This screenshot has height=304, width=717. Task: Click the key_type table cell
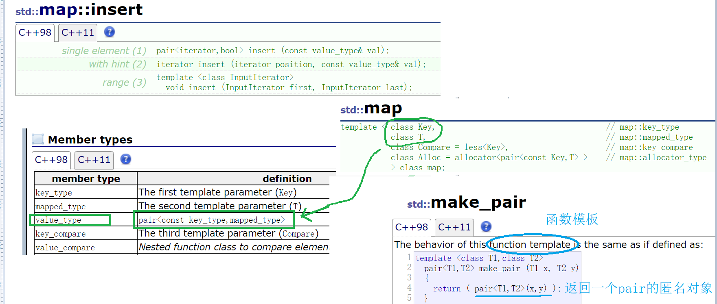(x=86, y=192)
